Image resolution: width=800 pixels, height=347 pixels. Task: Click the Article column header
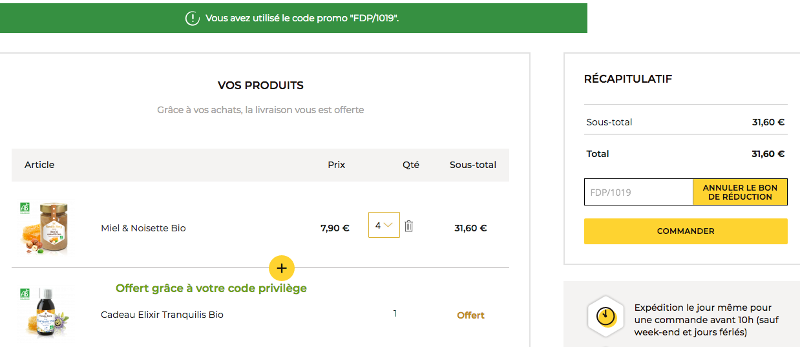point(39,165)
